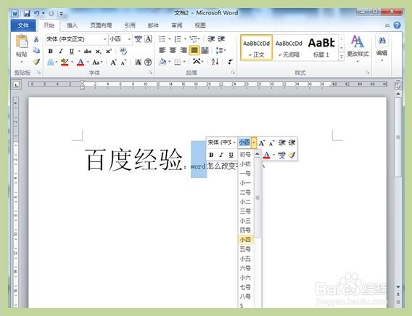Toggle Superscript formatting
Image resolution: width=412 pixels, height=316 pixels.
(x=109, y=52)
